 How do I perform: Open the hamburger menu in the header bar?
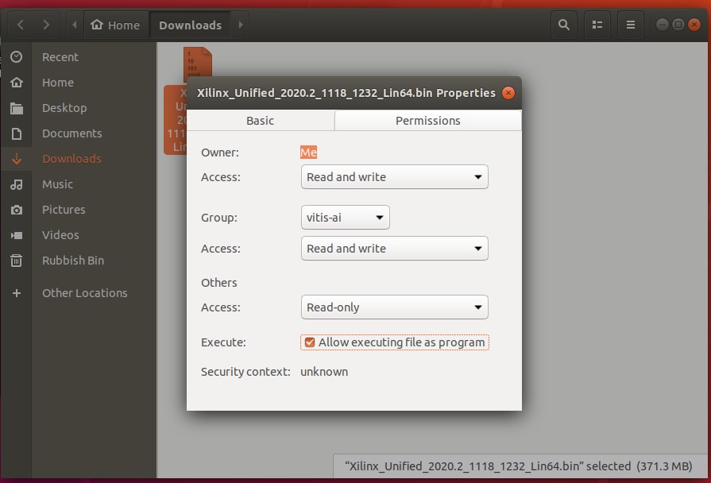[631, 25]
